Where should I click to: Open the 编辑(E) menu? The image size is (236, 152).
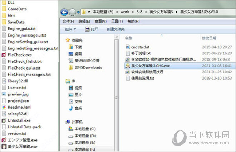click(84, 21)
